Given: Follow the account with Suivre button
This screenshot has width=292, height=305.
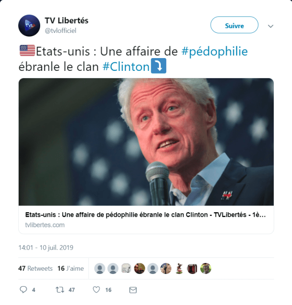Looking at the screenshot, I should 234,25.
